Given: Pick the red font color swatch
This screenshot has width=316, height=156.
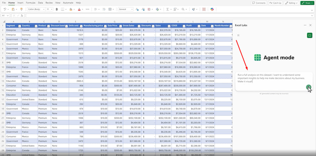Looking at the screenshot, I should 79,9.
